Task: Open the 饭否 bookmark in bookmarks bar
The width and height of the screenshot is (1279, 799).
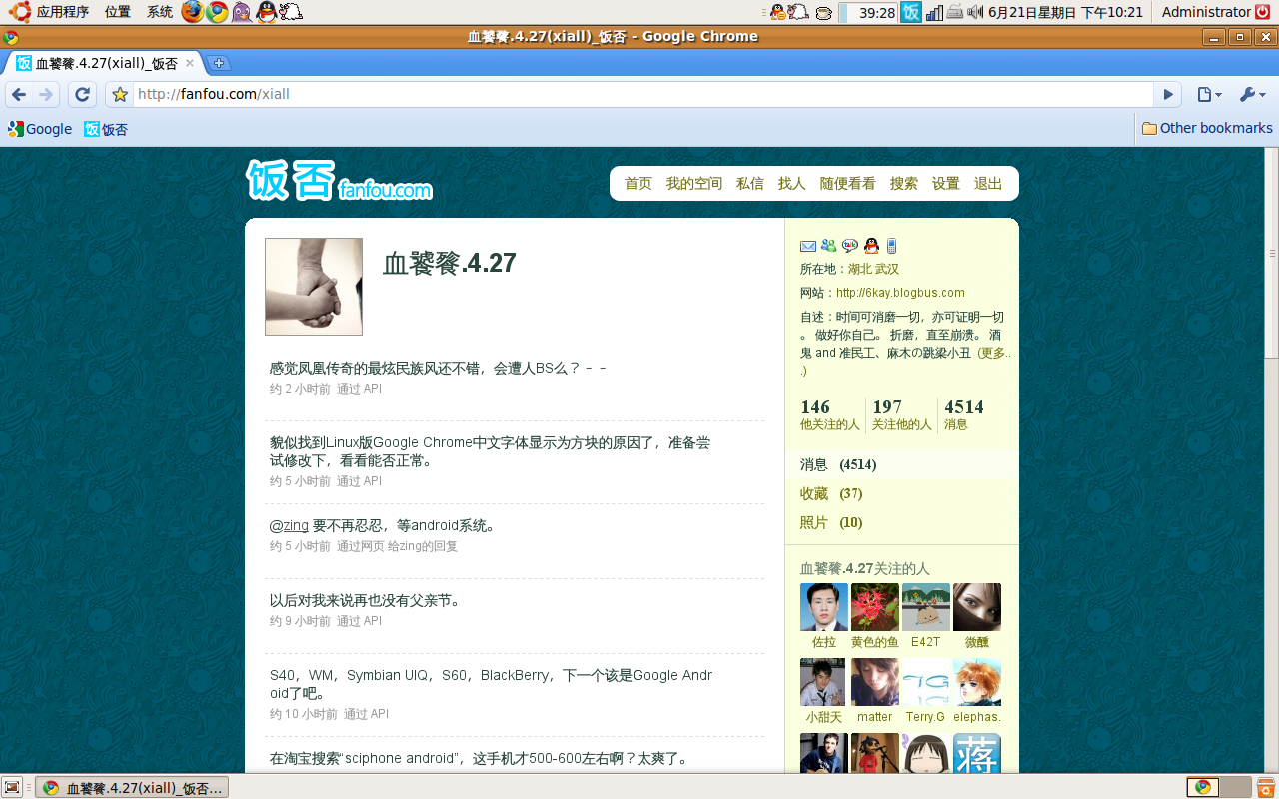Action: point(106,129)
